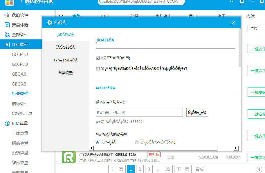Viewport: 265px width, 173px height.
Task: Go to page 2
Action: click(x=140, y=169)
